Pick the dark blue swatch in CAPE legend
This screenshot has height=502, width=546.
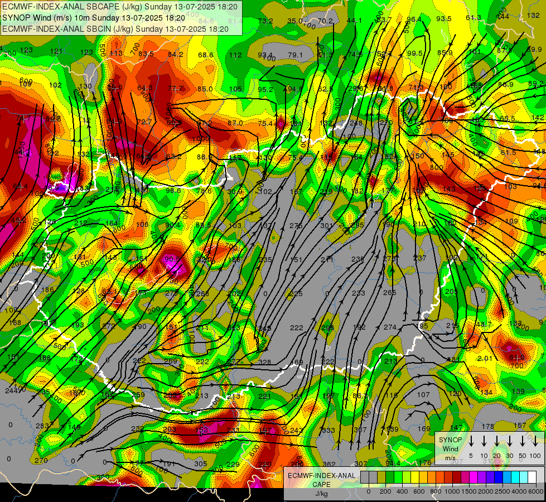(x=499, y=477)
